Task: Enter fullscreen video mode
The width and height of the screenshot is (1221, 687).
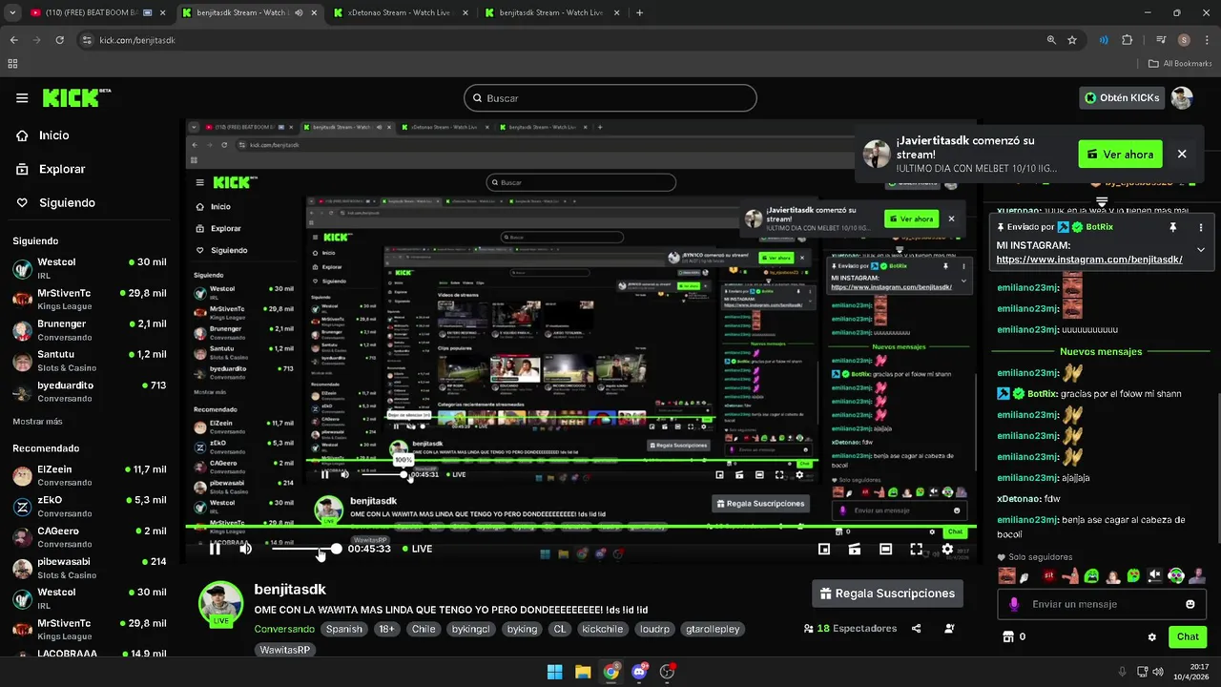Action: (916, 549)
